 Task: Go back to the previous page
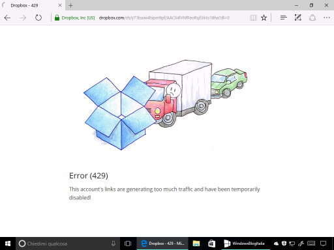point(7,18)
